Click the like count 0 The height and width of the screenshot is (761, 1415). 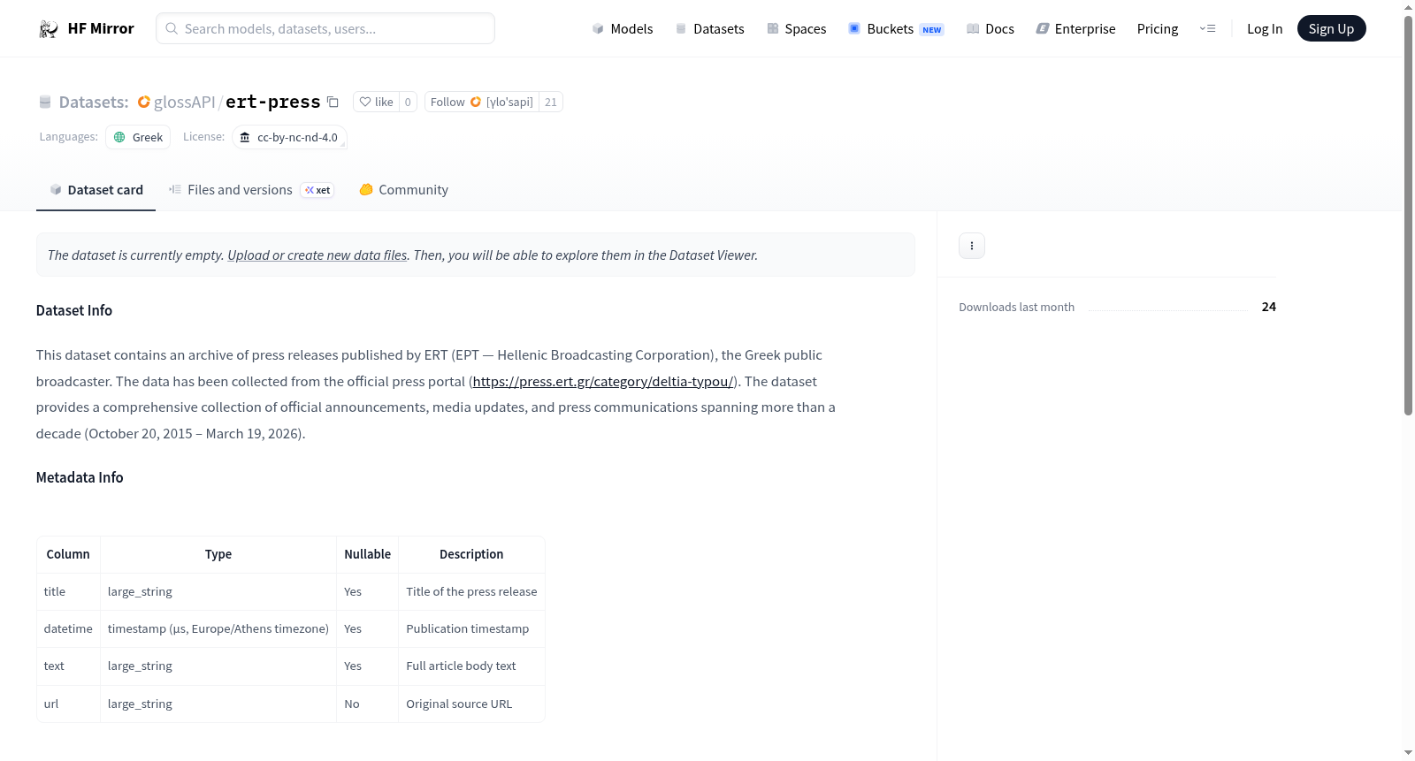(408, 102)
